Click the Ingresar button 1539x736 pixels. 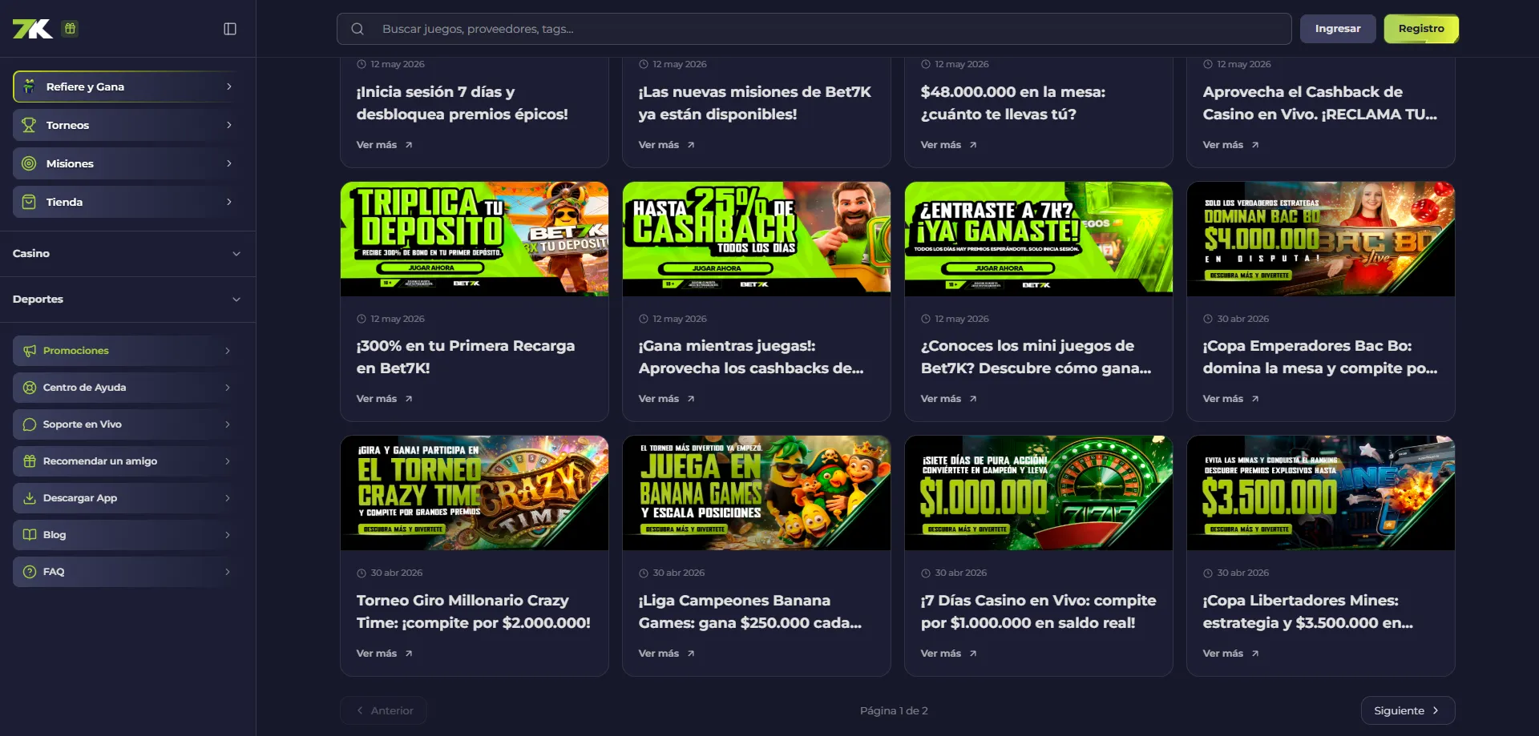click(x=1338, y=29)
